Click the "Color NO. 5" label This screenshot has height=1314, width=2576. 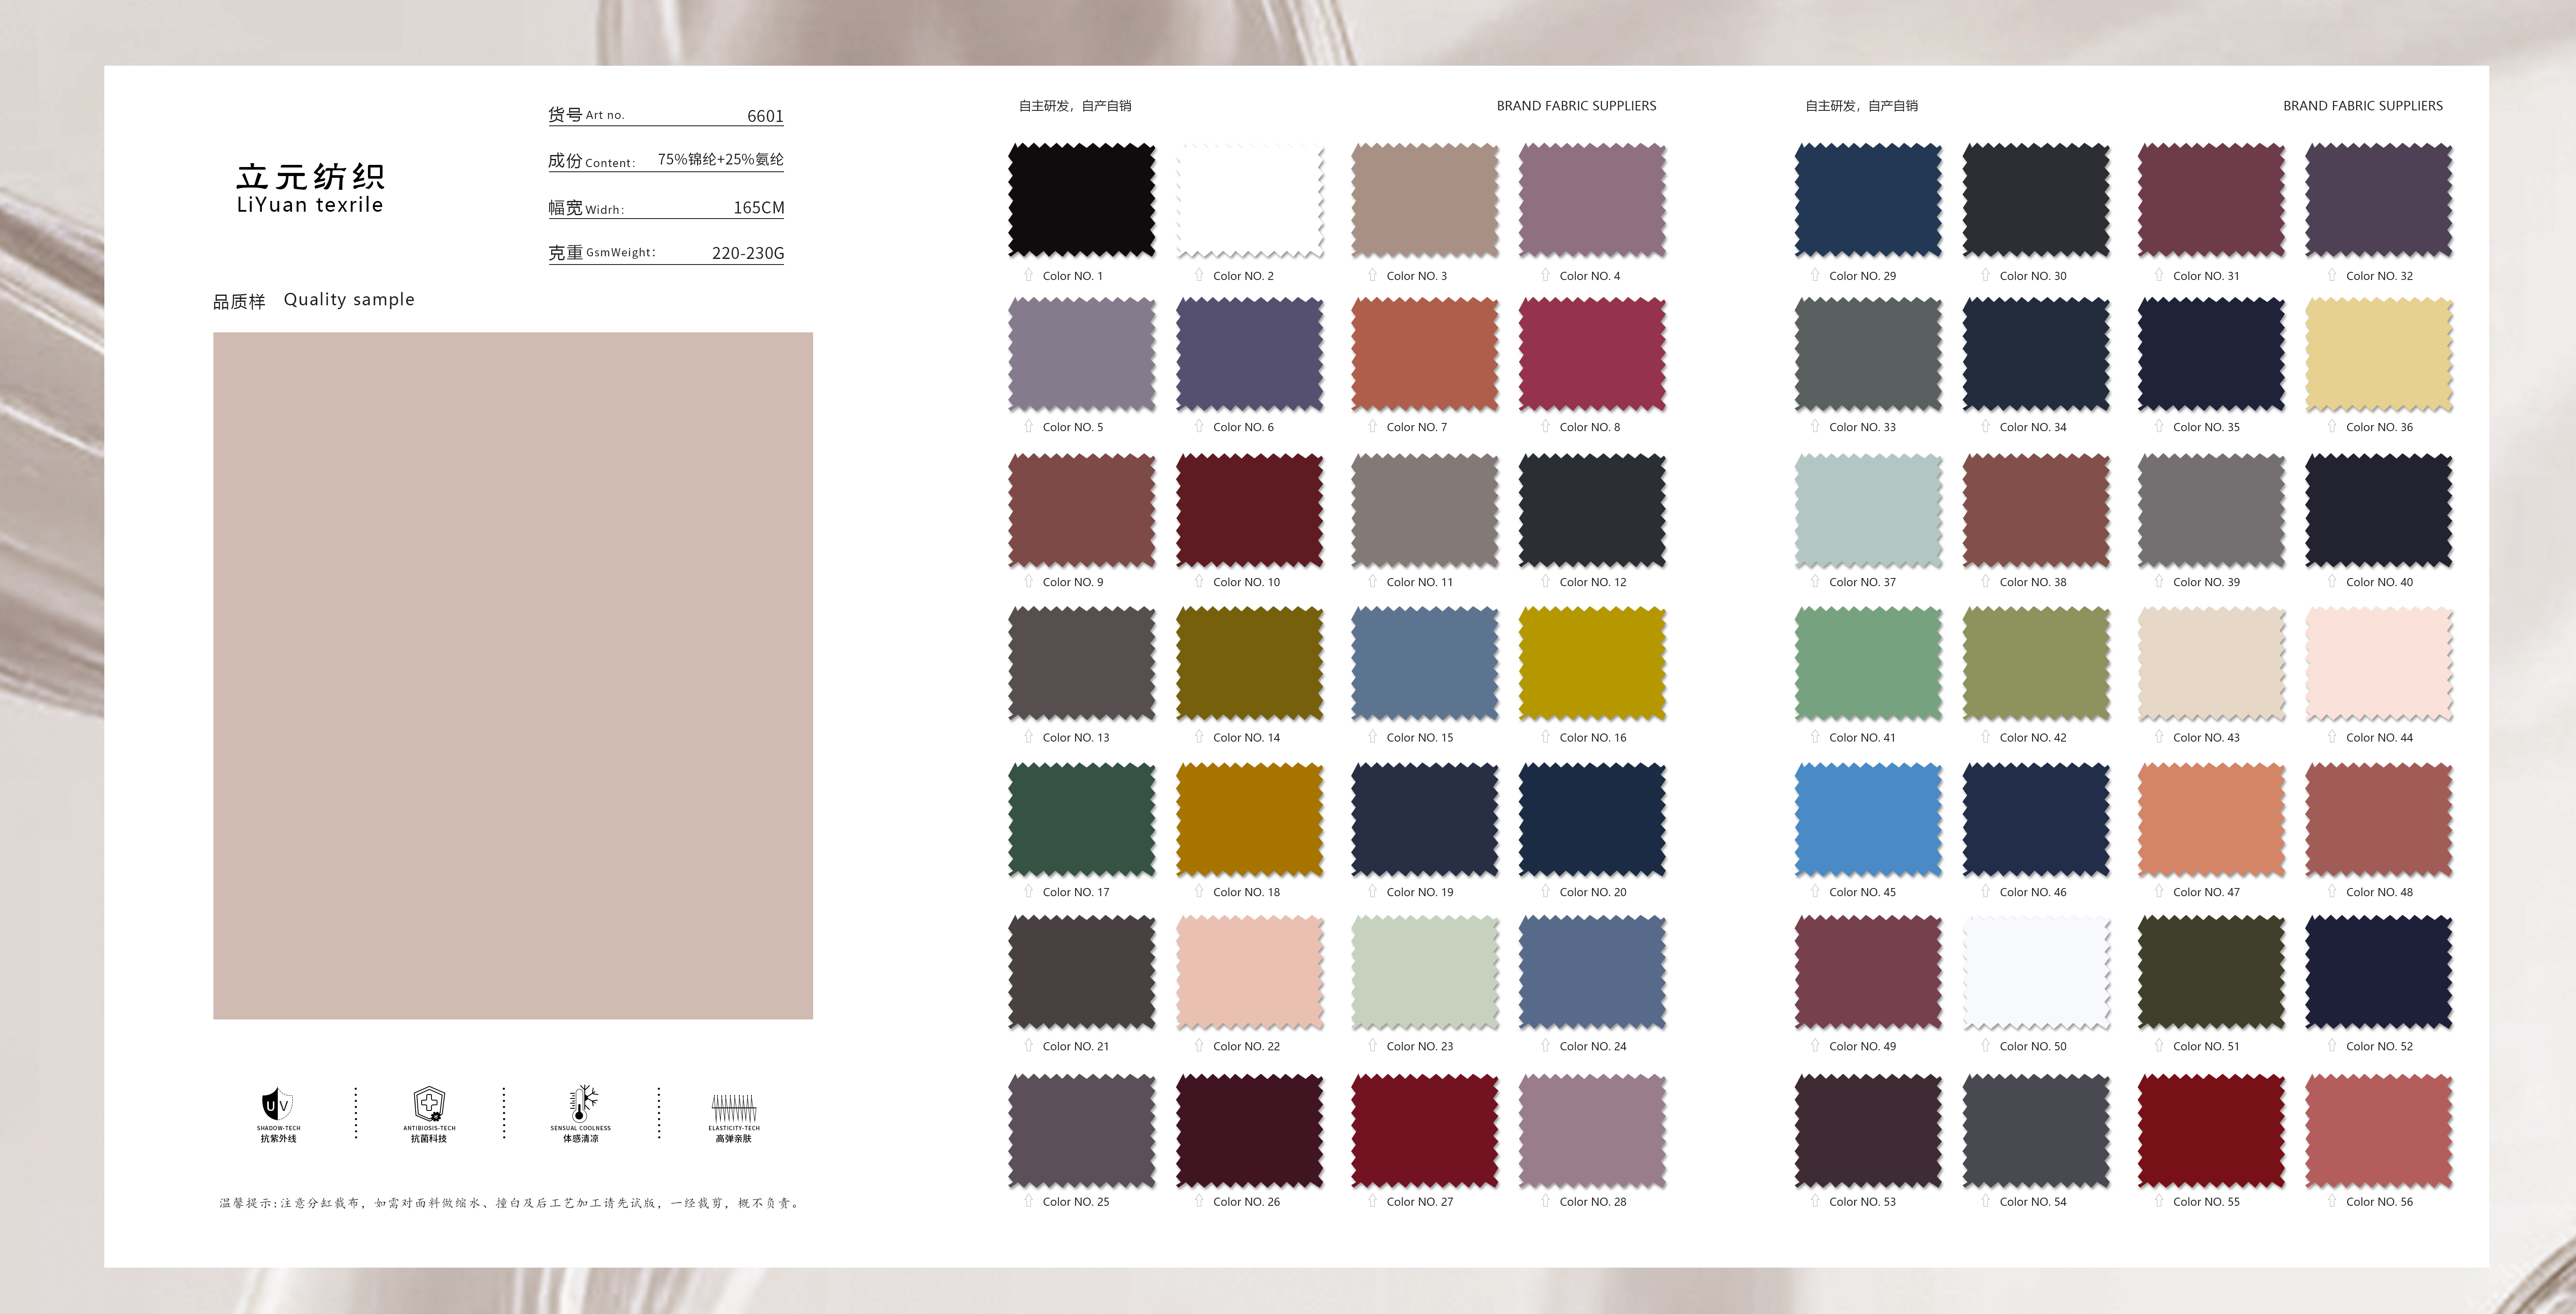point(1073,427)
